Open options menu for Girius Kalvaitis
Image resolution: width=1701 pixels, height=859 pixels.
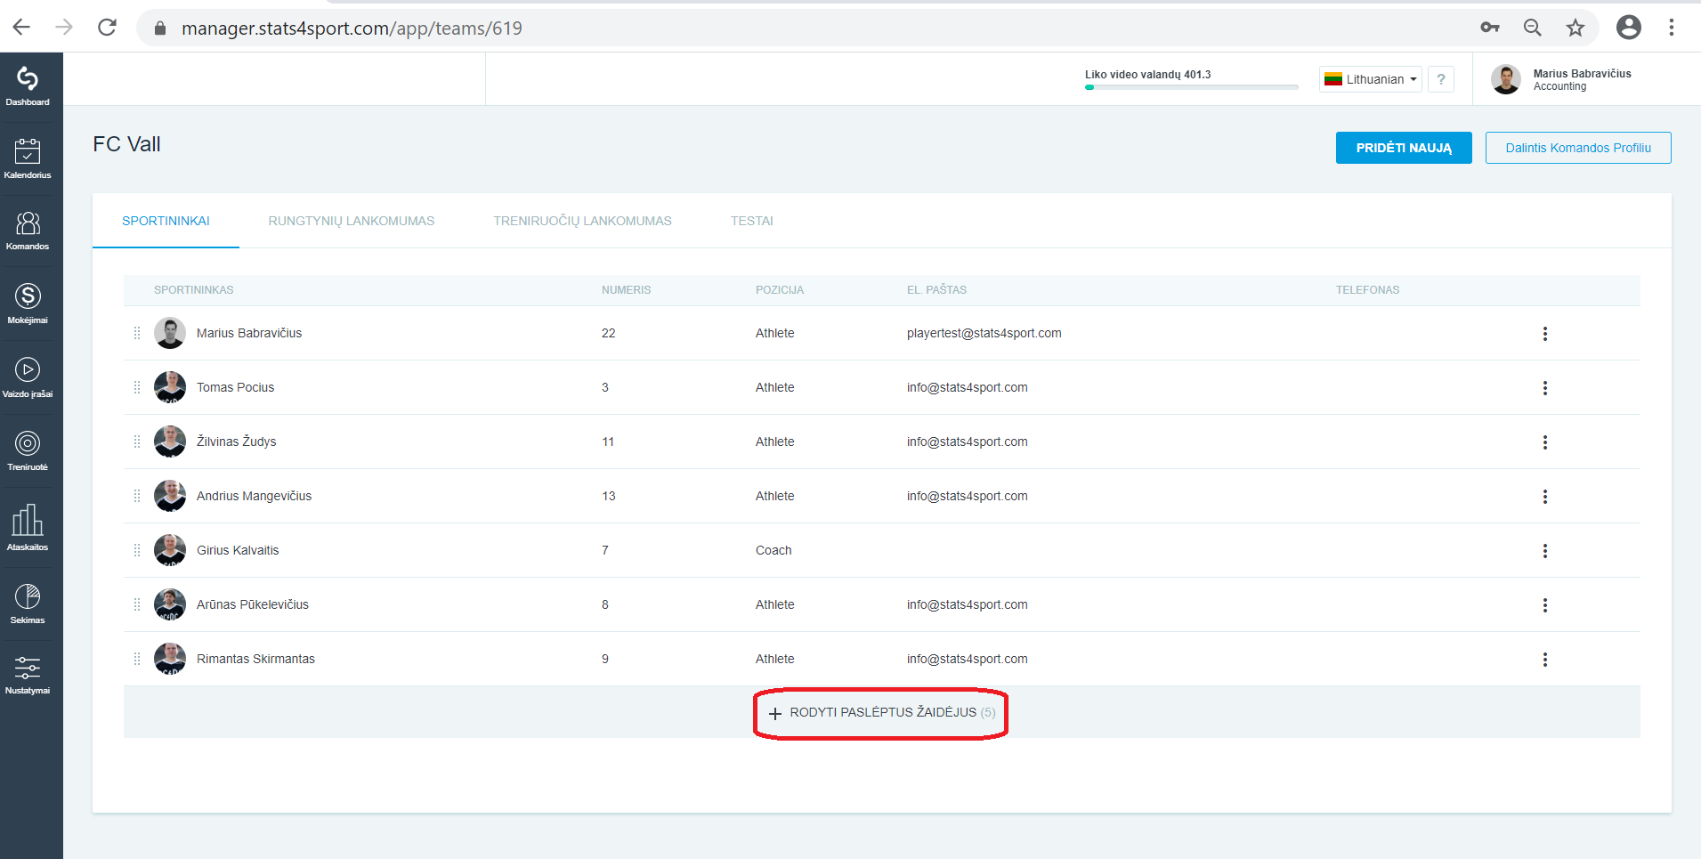1545,551
